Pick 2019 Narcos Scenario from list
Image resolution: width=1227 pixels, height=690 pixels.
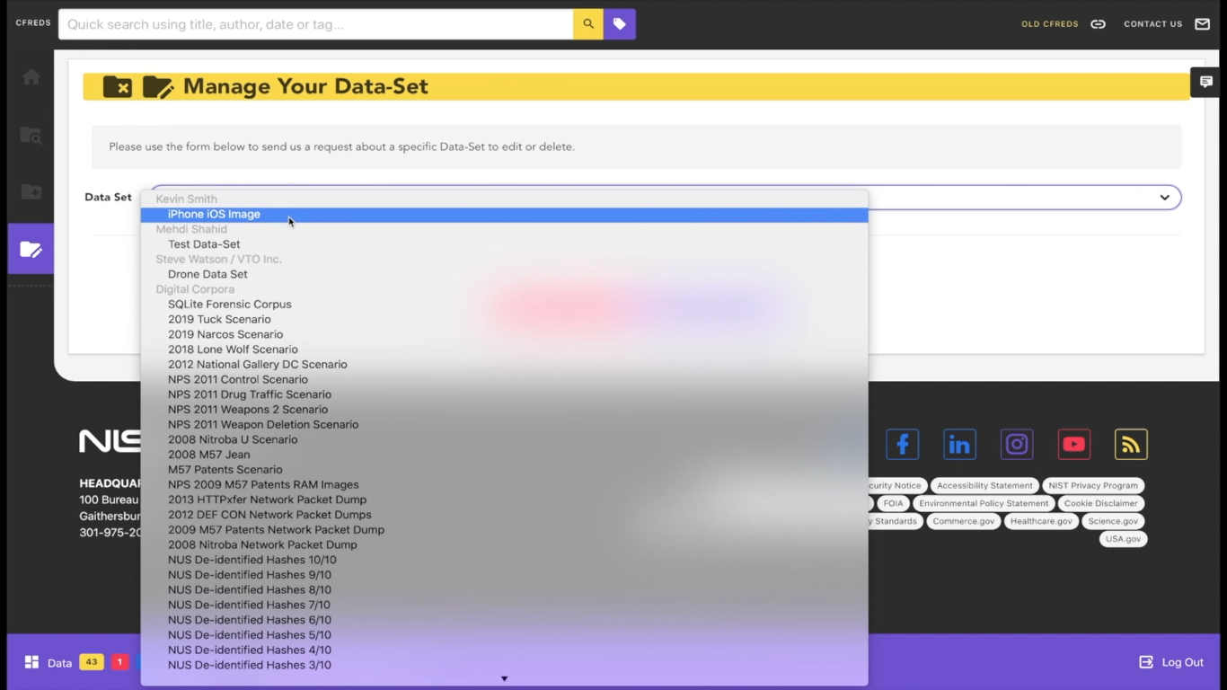tap(225, 335)
